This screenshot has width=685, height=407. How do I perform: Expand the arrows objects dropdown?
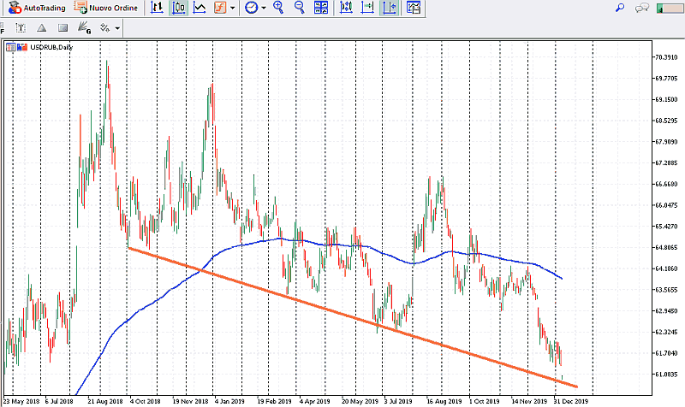pyautogui.click(x=116, y=28)
